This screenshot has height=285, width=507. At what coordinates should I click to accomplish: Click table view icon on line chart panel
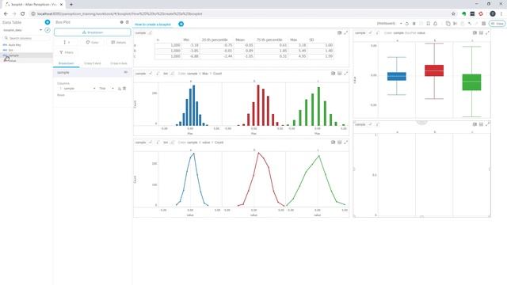point(340,142)
